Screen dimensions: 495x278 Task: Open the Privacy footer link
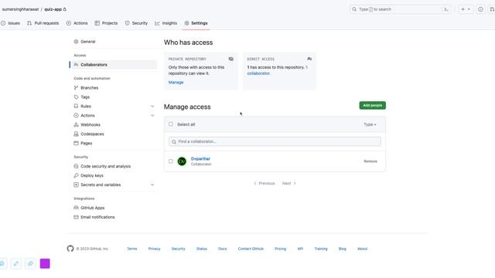(x=155, y=249)
